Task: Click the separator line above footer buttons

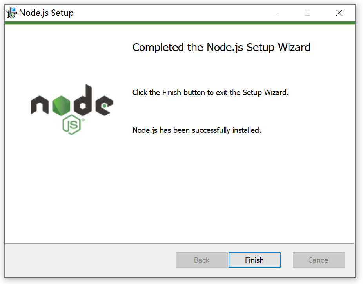Action: pos(180,244)
